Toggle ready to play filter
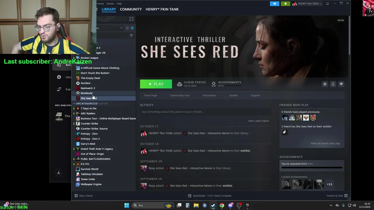This screenshot has width=374, height=210. 132,28
